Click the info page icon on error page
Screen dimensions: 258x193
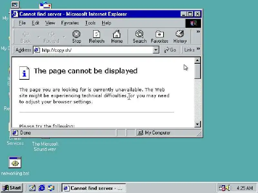(25, 73)
